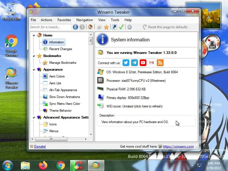Open the Help menu
228x171 pixels.
[x=128, y=20]
